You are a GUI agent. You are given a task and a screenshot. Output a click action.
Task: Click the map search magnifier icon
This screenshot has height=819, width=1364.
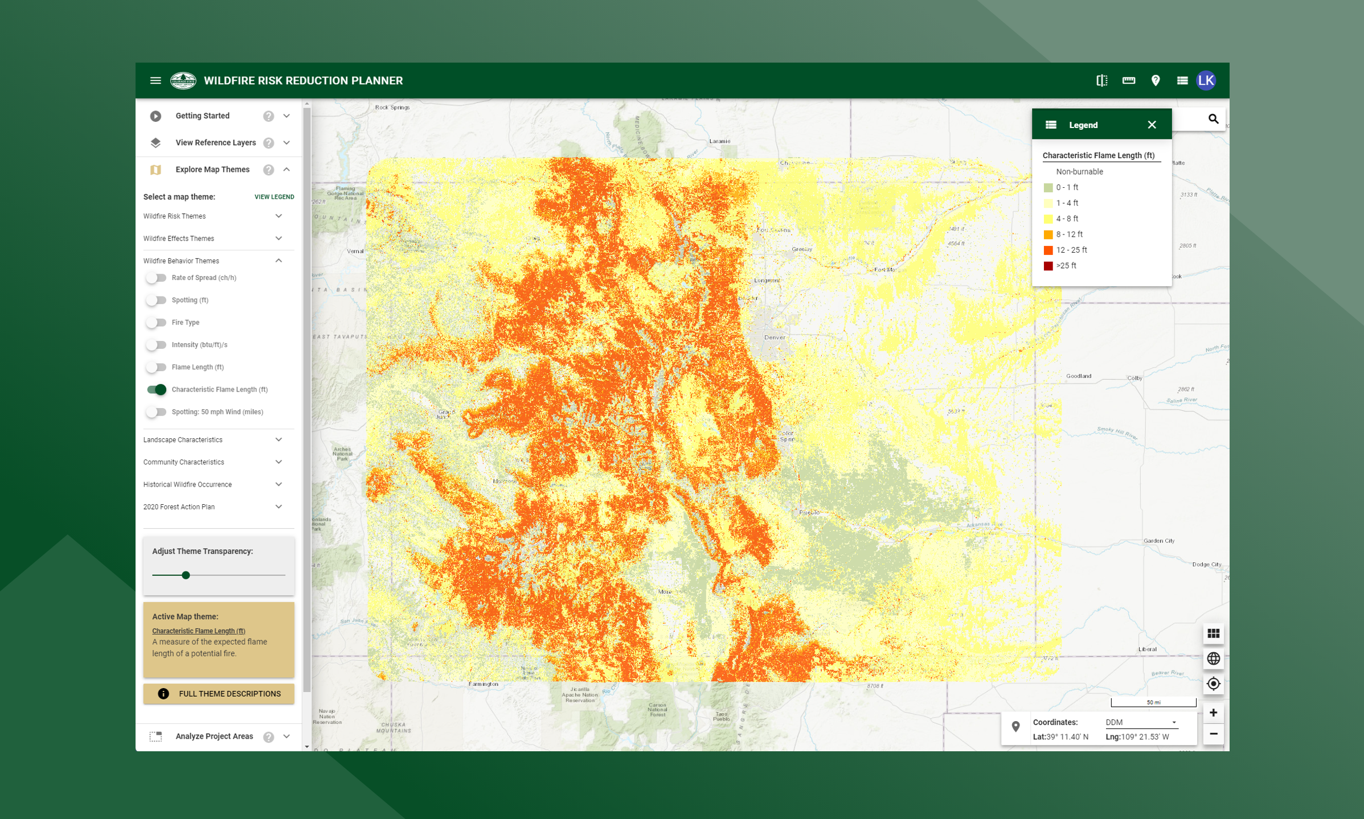point(1213,119)
